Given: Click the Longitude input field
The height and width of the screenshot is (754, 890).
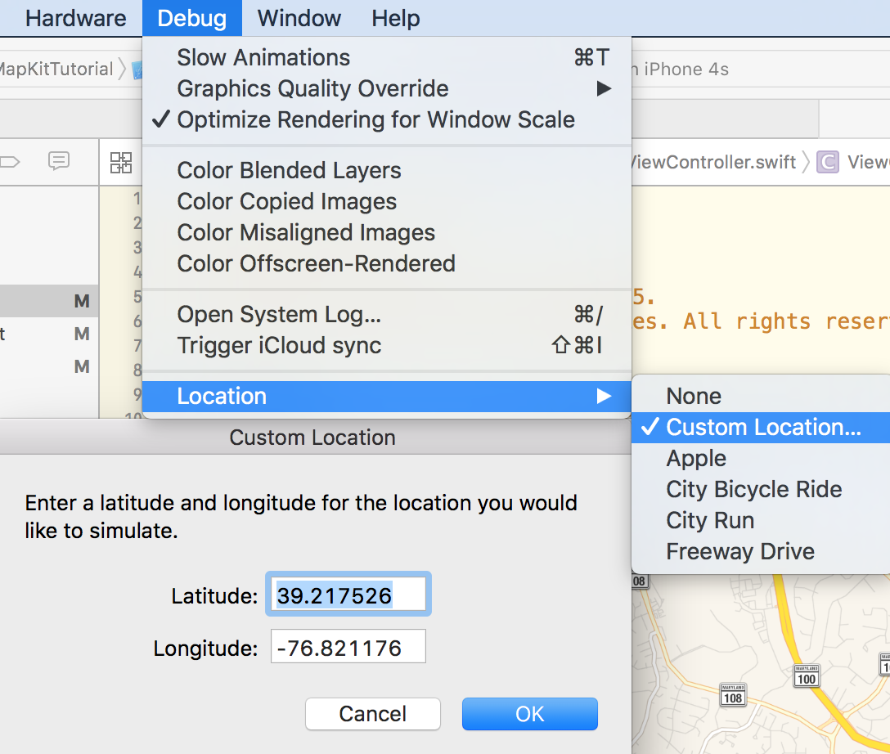Looking at the screenshot, I should [348, 646].
